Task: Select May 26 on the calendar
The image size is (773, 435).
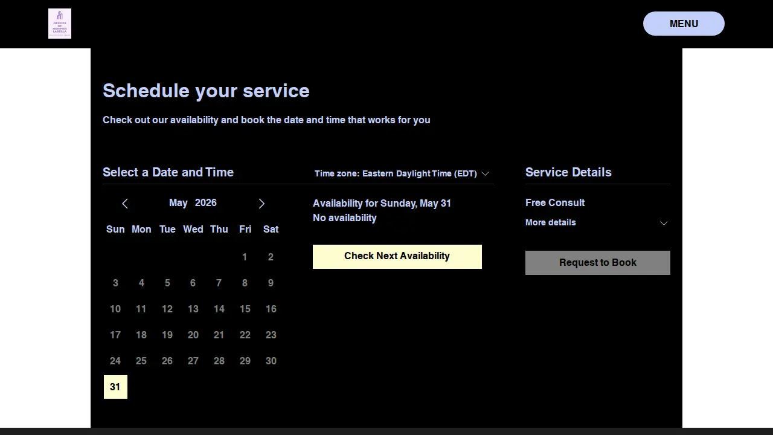Action: coord(167,361)
